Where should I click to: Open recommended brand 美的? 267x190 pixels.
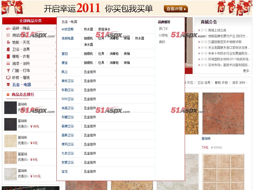(162, 42)
